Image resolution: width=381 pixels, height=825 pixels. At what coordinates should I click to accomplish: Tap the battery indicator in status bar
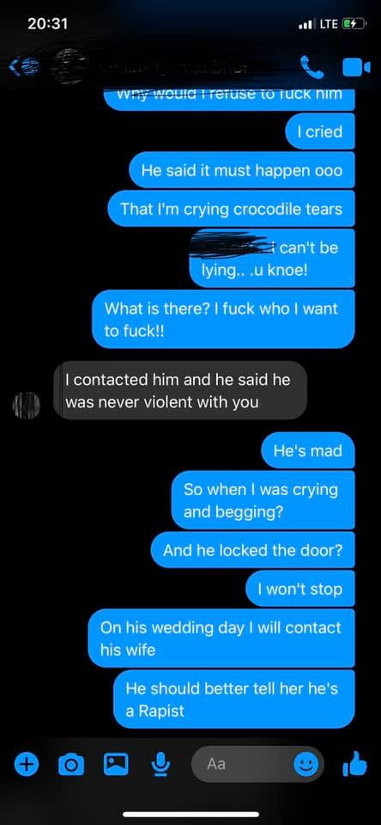(x=350, y=24)
